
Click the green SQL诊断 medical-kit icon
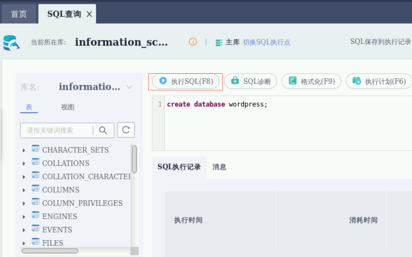pyautogui.click(x=235, y=80)
